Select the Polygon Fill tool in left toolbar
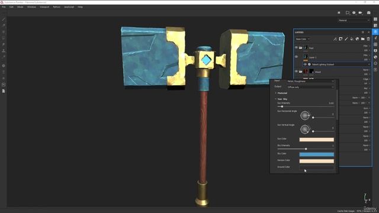Viewport: 379px width, 213px height. tap(4, 38)
